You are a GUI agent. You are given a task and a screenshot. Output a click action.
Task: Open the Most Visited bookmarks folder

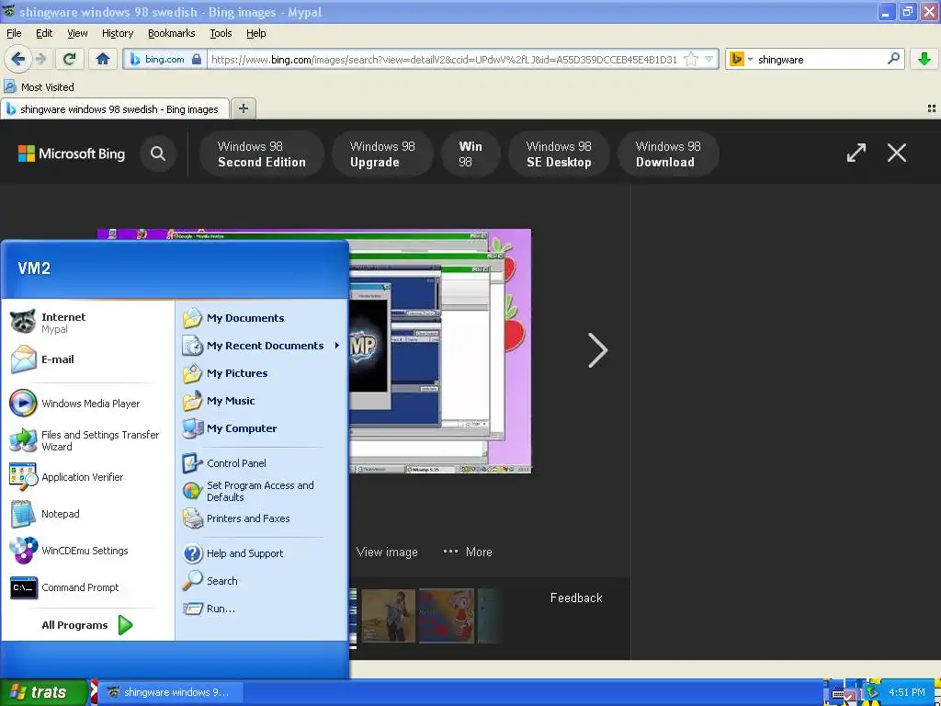(39, 87)
